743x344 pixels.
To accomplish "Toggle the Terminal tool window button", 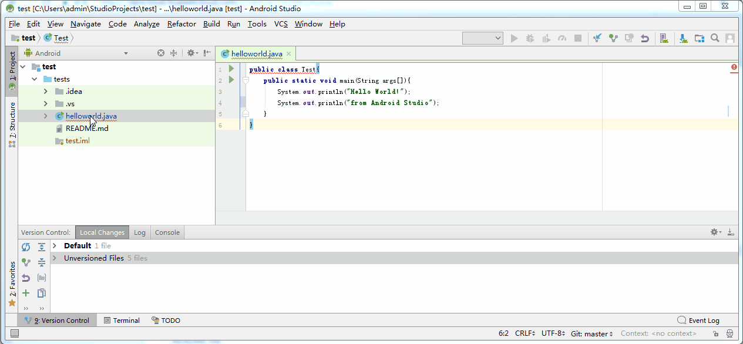I will [122, 321].
